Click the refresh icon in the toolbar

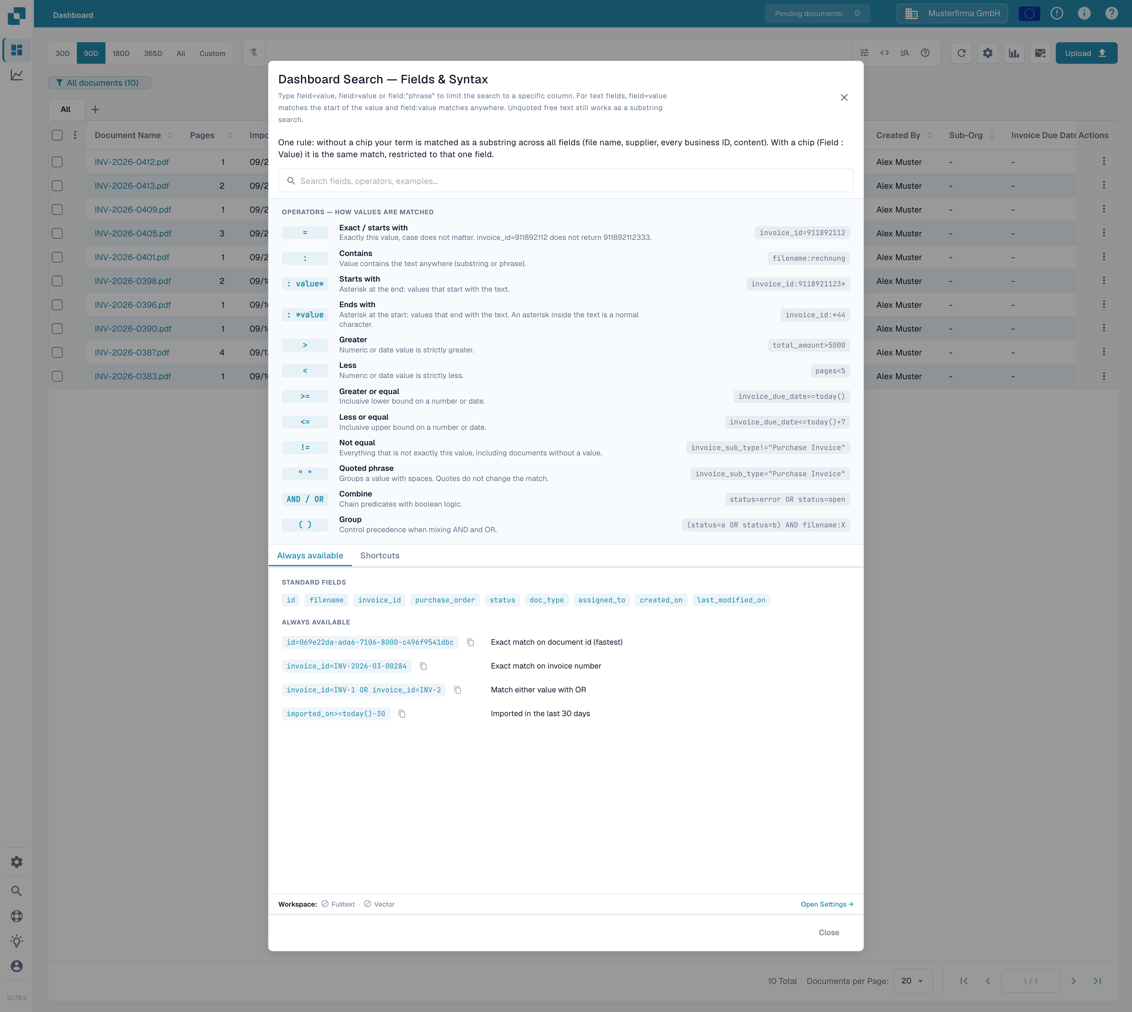pyautogui.click(x=961, y=53)
